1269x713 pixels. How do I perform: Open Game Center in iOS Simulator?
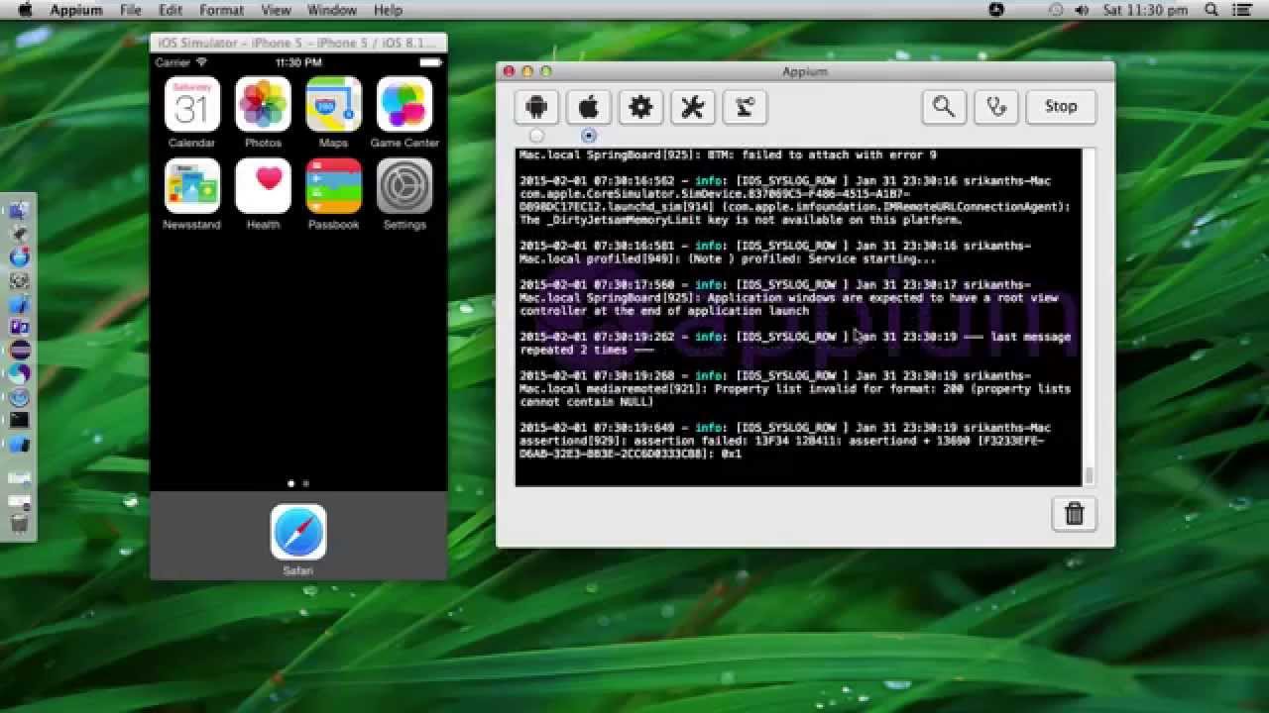(x=404, y=112)
